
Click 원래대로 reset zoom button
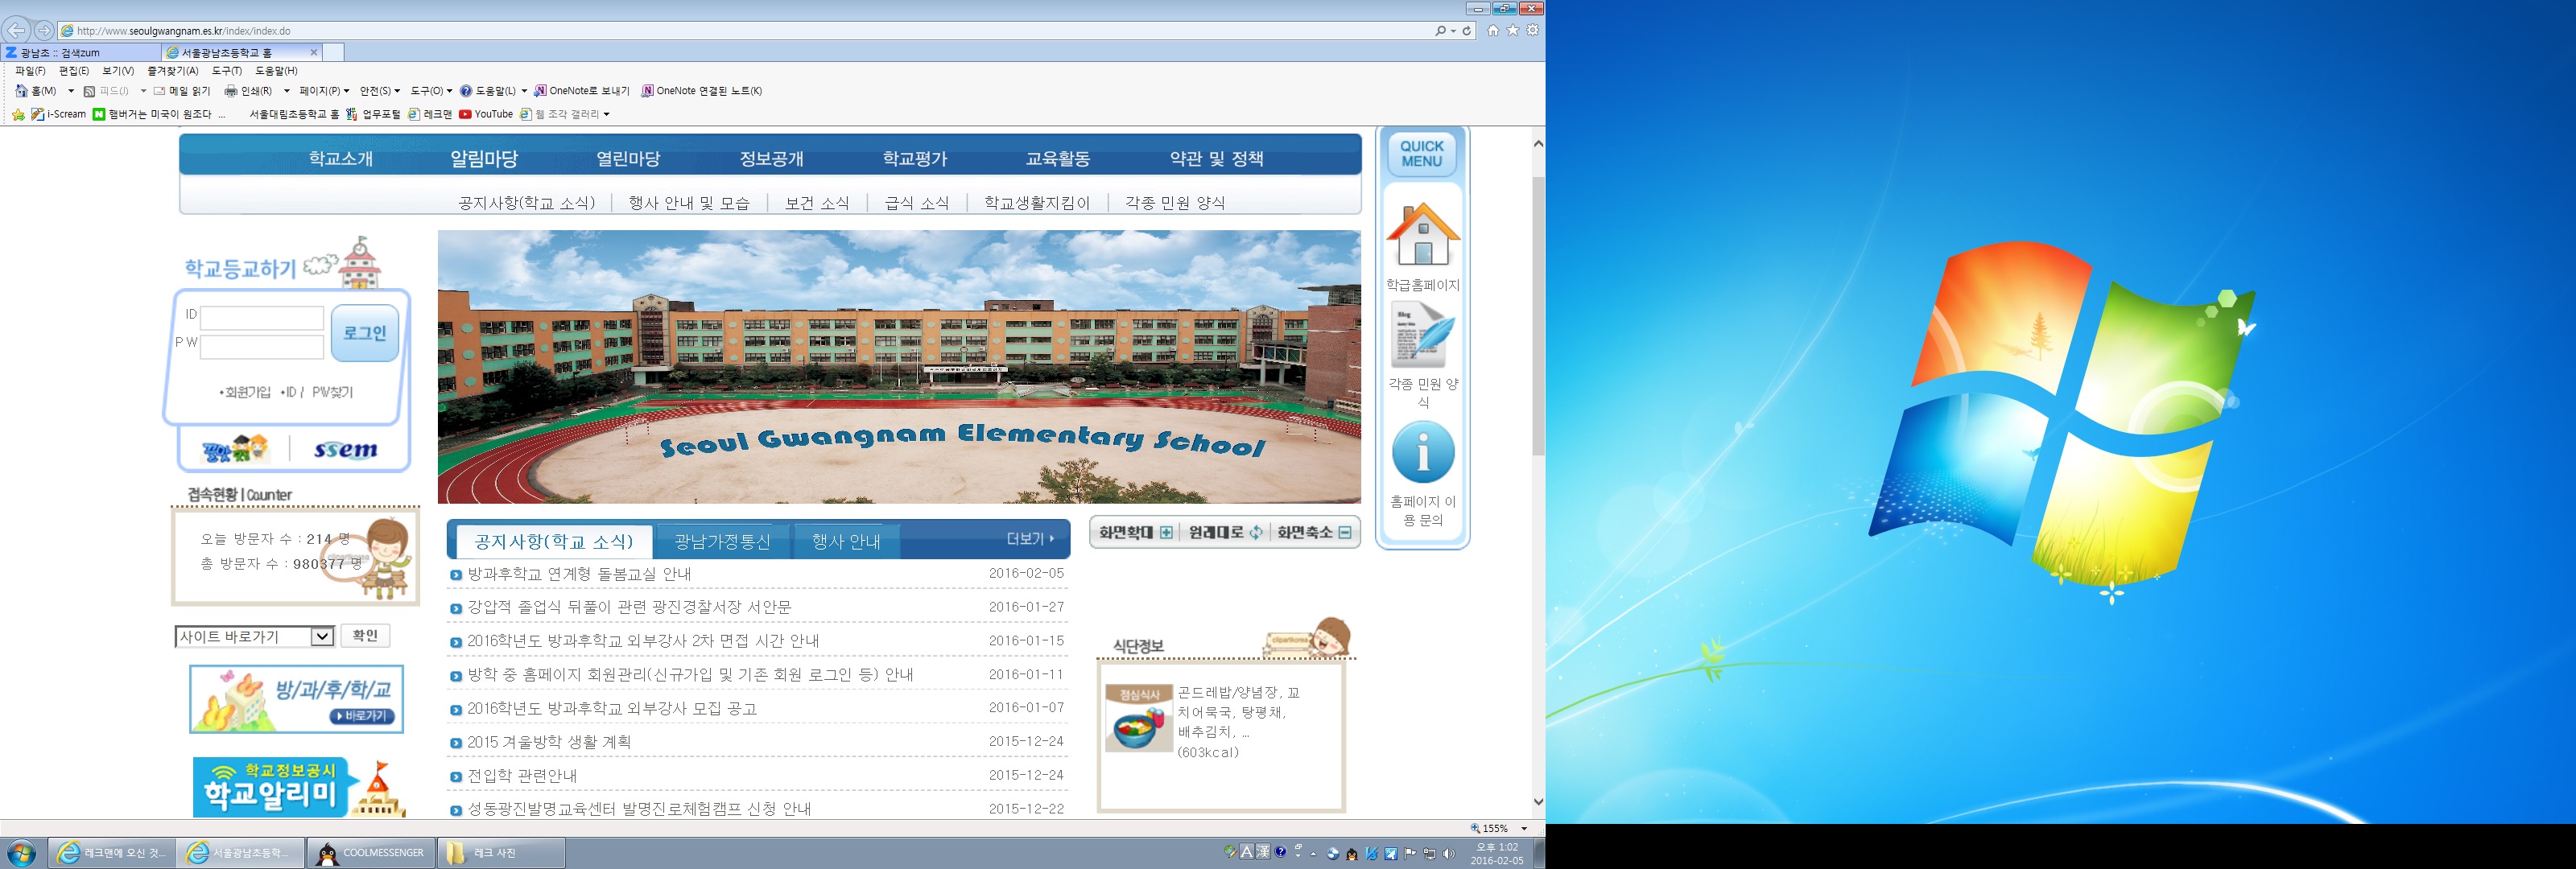1225,533
